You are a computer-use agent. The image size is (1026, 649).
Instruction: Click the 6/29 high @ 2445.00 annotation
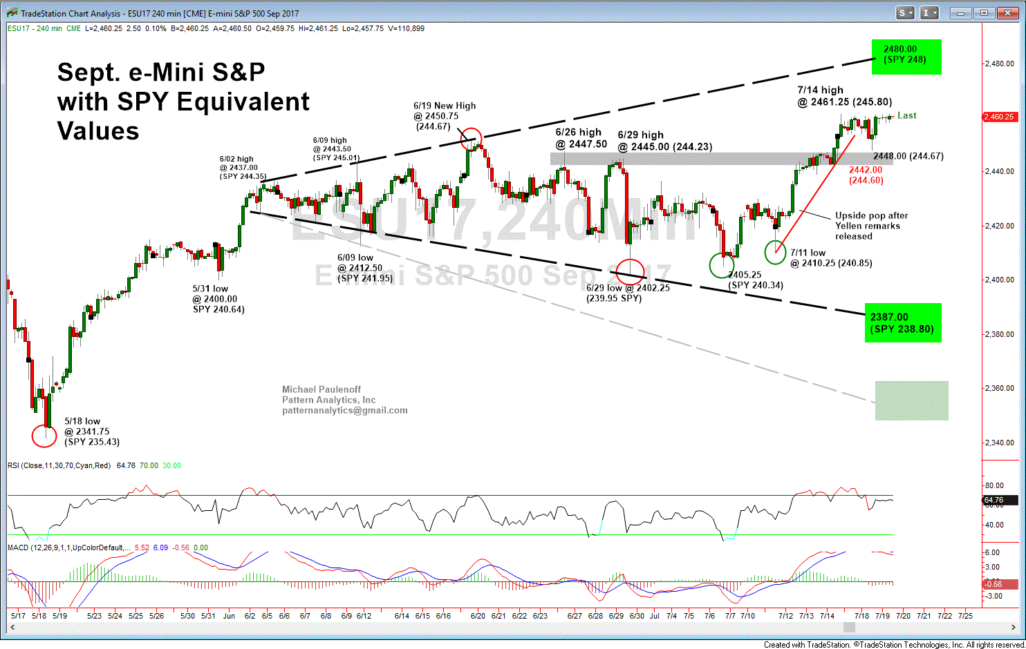(x=664, y=141)
